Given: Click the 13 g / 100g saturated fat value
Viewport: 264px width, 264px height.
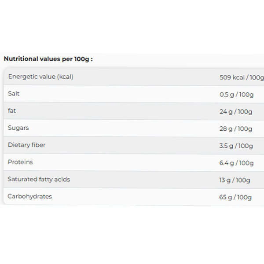Looking at the screenshot, I should [x=235, y=180].
